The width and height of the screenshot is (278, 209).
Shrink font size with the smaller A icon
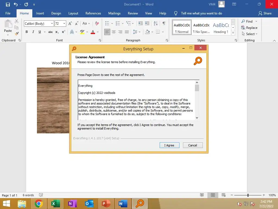click(x=77, y=23)
